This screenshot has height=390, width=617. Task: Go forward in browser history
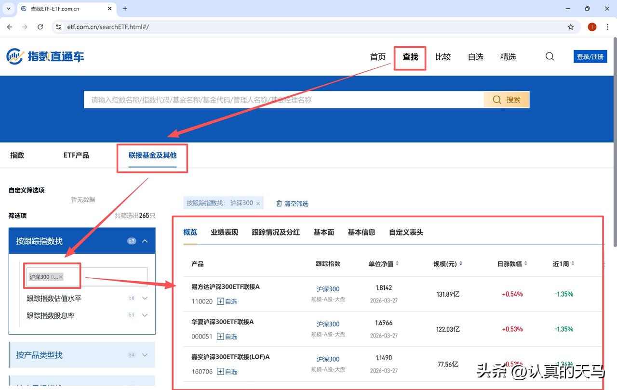25,27
